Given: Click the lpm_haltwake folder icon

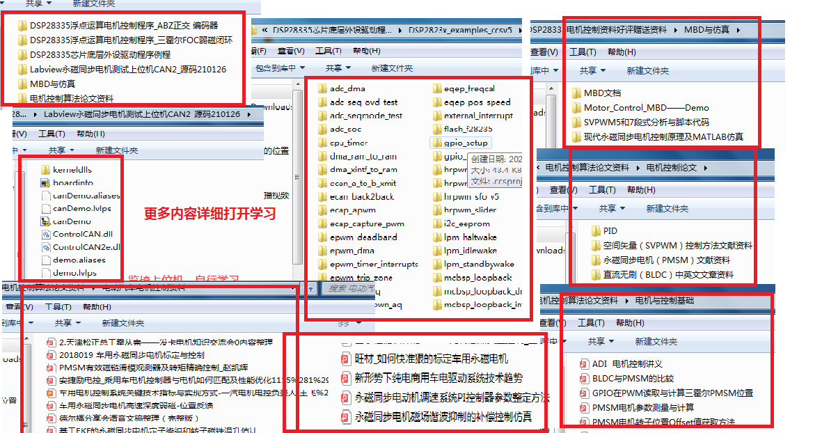Looking at the screenshot, I should 437,237.
